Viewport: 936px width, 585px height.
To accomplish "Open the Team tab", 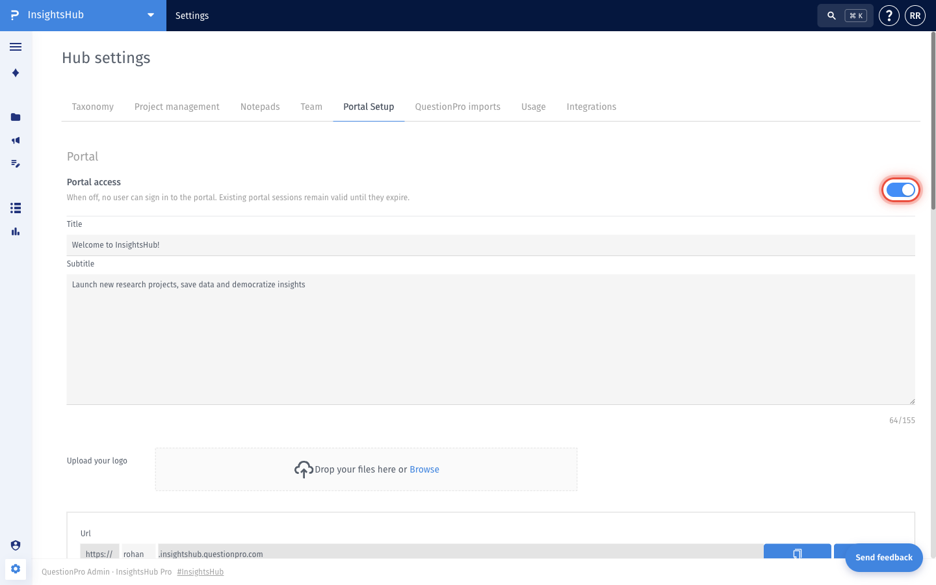I will click(311, 107).
